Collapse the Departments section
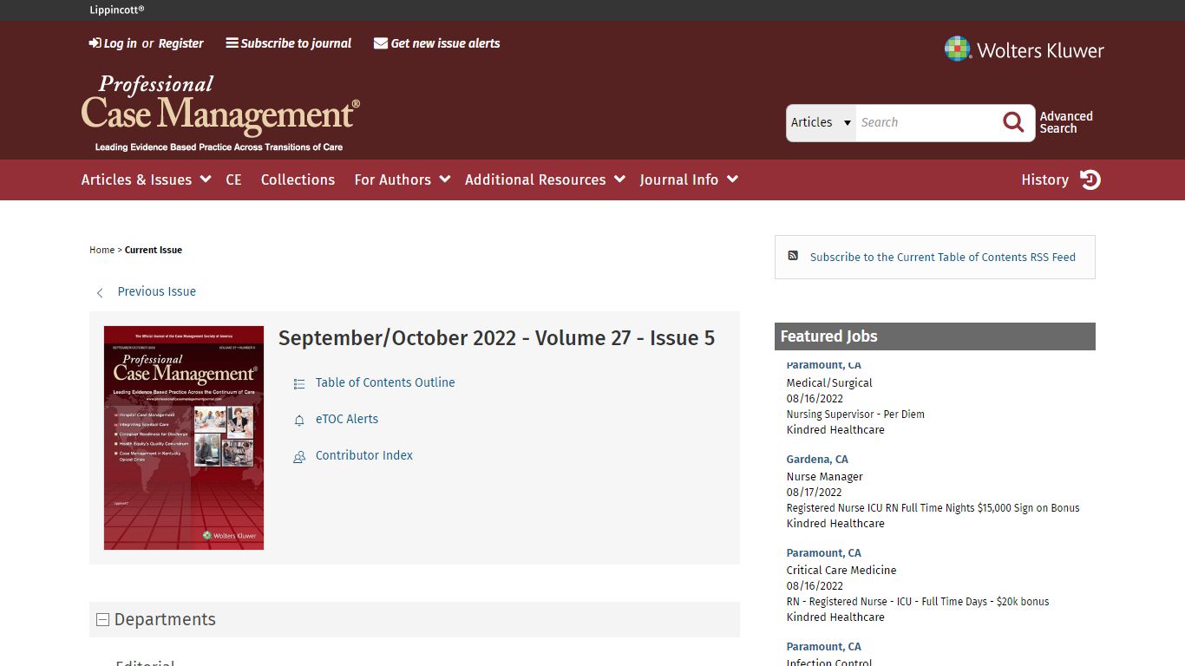The image size is (1185, 666). coord(102,619)
